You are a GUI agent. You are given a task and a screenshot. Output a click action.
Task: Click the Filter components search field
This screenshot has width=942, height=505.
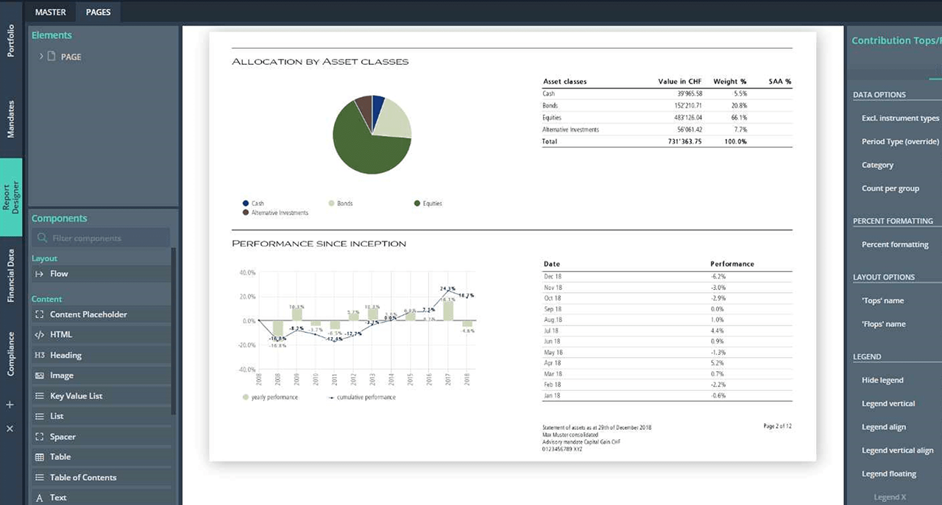click(100, 238)
